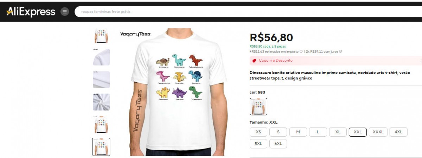Pick the 4XL size
Screen dimensions: 422x158
coord(398,132)
